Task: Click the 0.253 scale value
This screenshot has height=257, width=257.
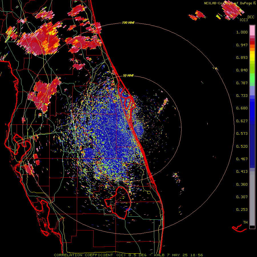Action: [242, 210]
